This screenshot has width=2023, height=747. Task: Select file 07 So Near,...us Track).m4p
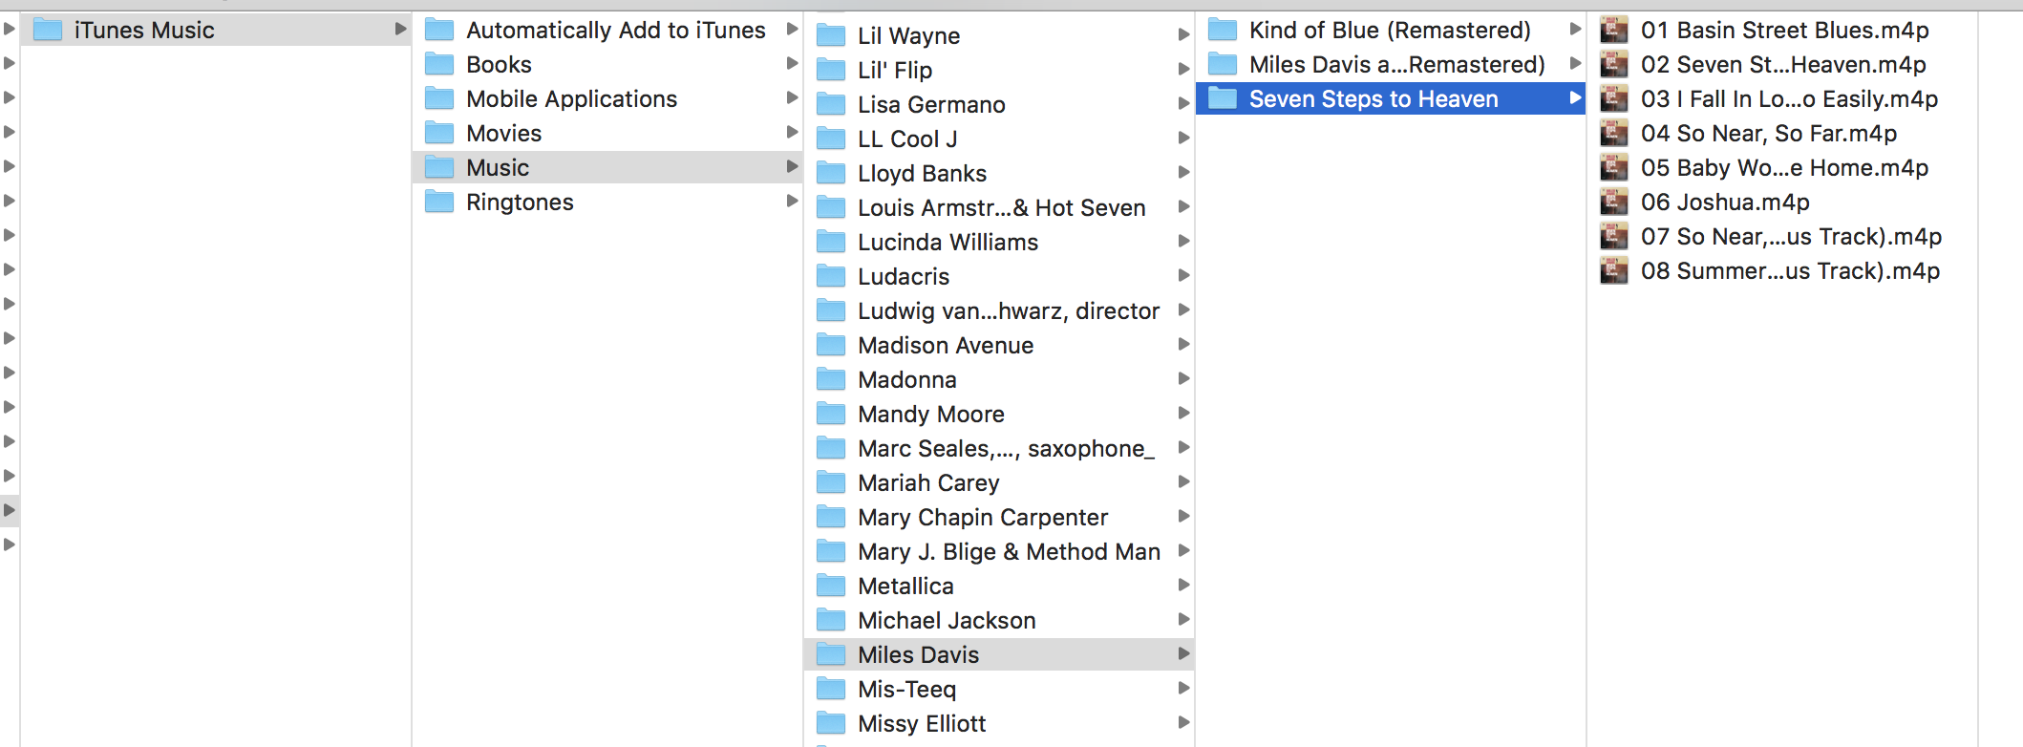[x=1782, y=236]
